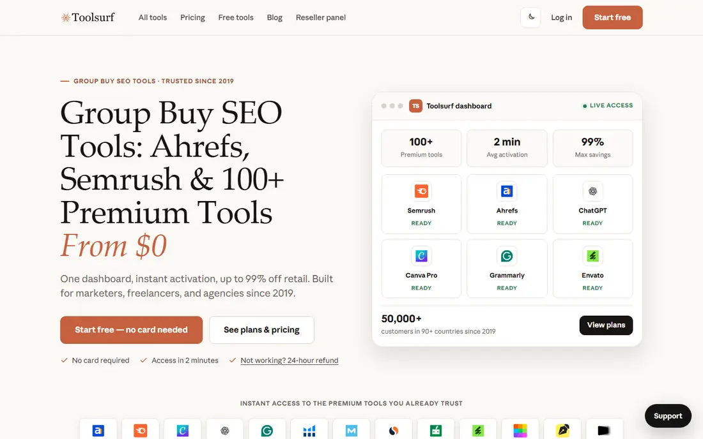
Task: Click the Toolsurf dashboard title text
Action: point(459,106)
